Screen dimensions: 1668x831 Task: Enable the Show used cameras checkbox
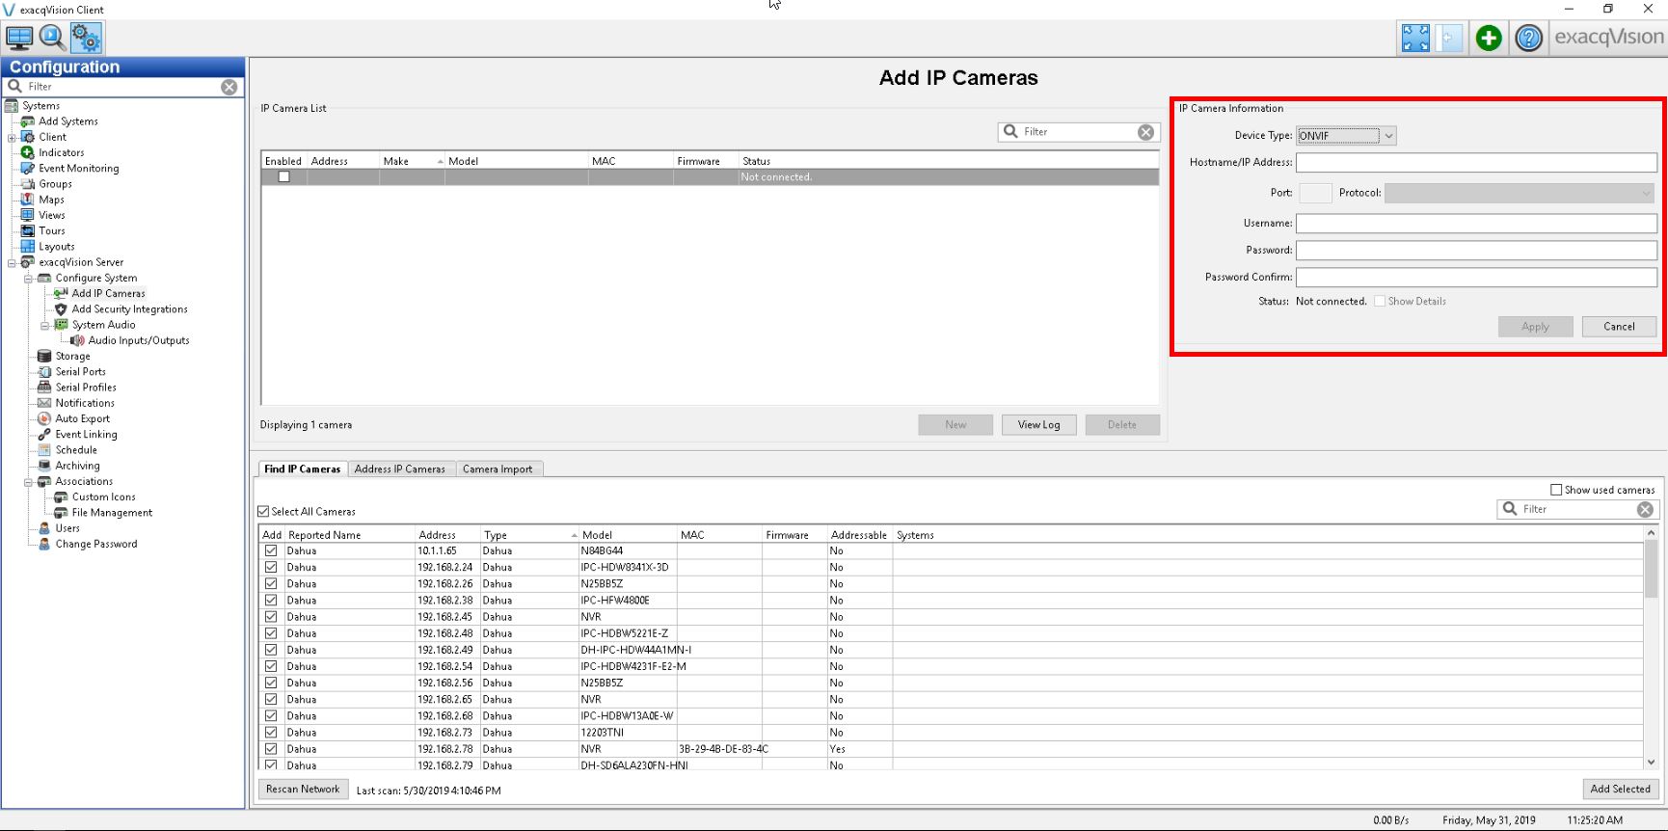click(1556, 490)
